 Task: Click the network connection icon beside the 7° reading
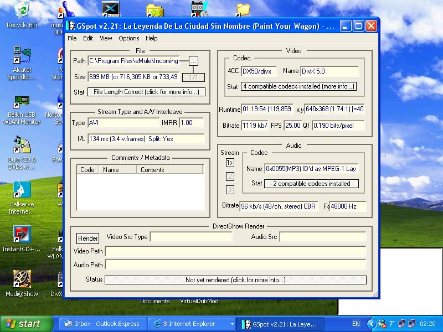click(402, 324)
